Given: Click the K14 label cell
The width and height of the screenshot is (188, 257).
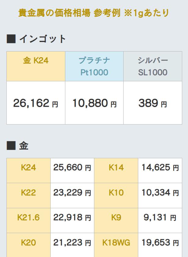Looking at the screenshot, I should (116, 167).
